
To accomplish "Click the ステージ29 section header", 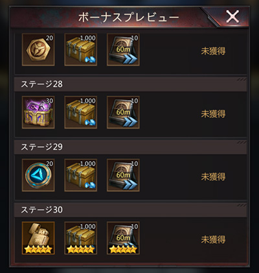I will click(131, 147).
